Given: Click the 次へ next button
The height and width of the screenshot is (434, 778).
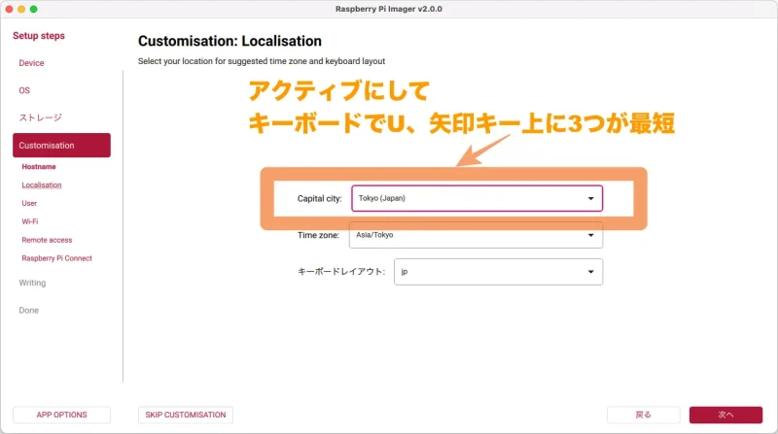Looking at the screenshot, I should (x=725, y=415).
